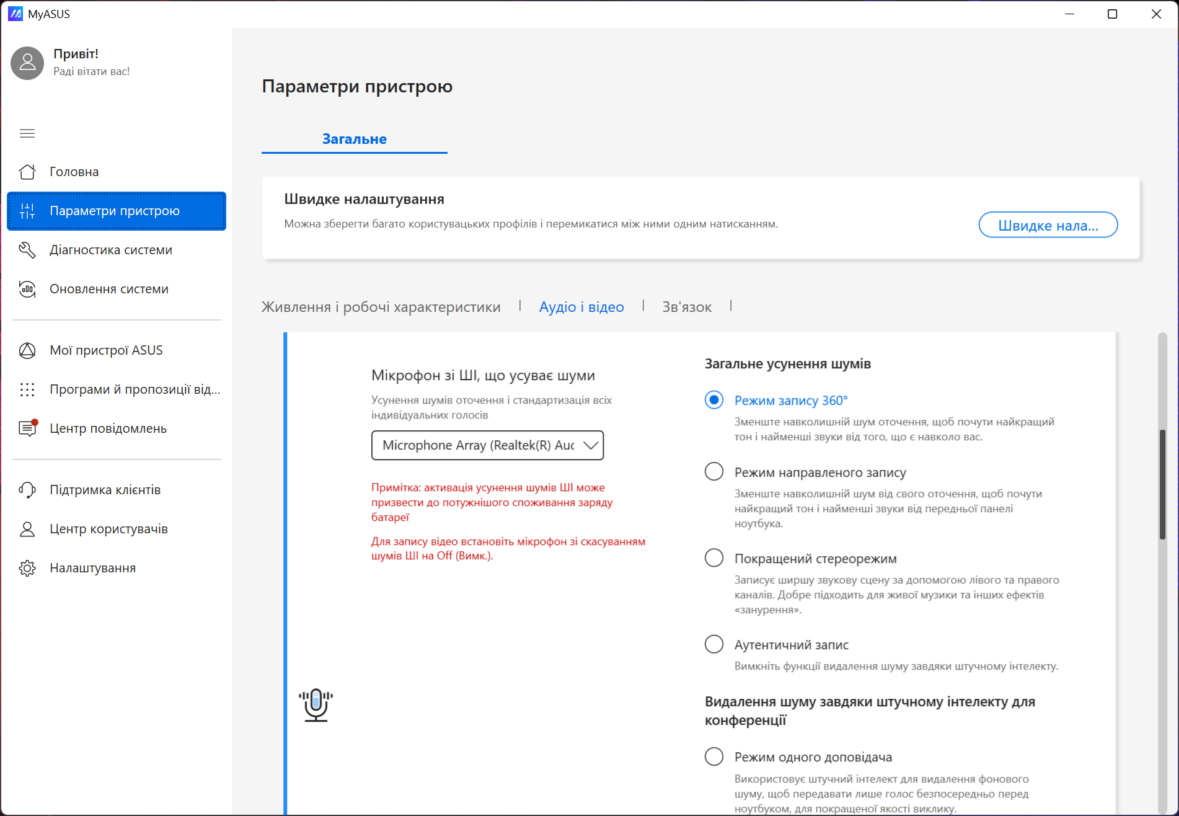Click the Оновлення системи update icon

[x=27, y=289]
